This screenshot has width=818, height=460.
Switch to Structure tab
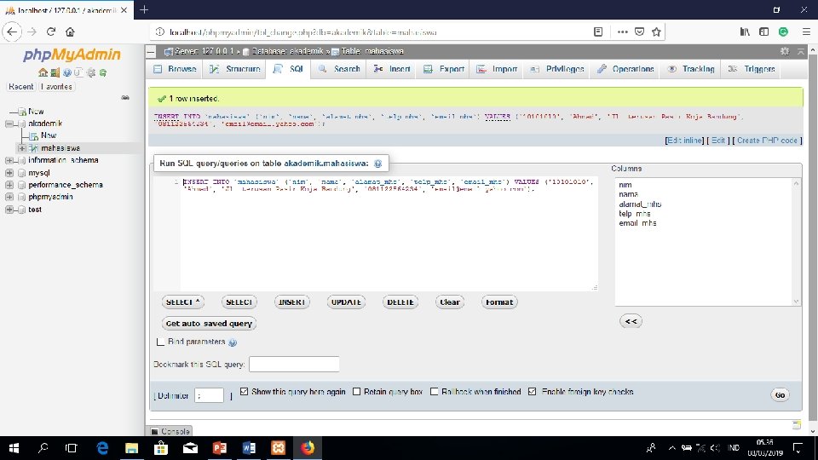point(235,69)
